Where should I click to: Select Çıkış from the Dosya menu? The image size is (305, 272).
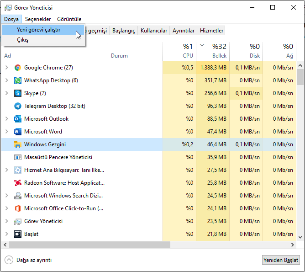point(23,40)
